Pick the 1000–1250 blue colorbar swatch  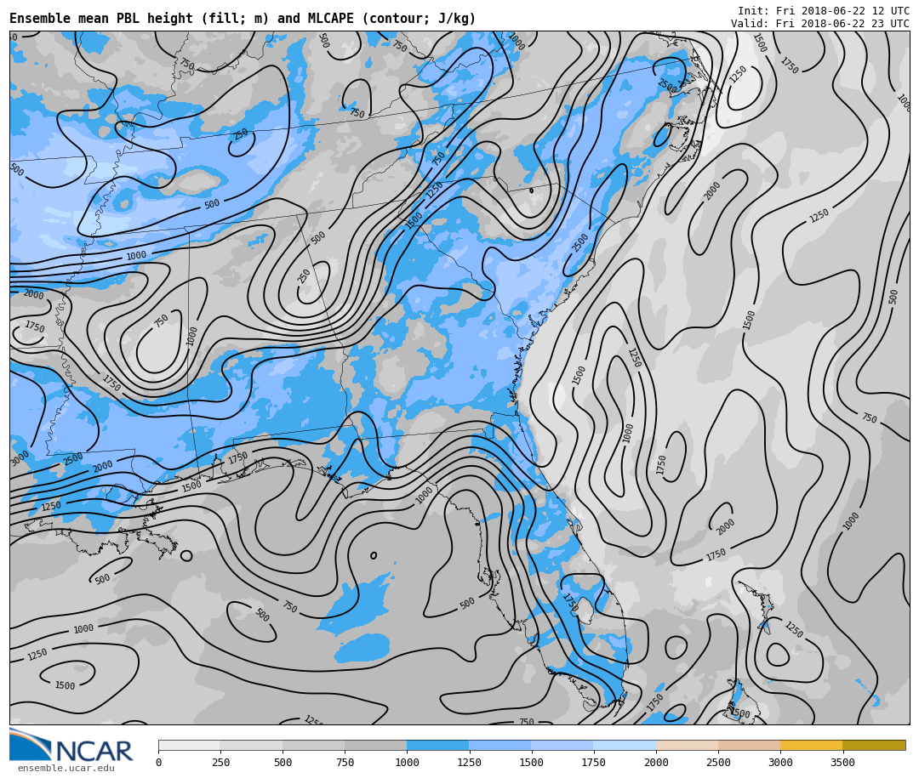click(x=438, y=745)
